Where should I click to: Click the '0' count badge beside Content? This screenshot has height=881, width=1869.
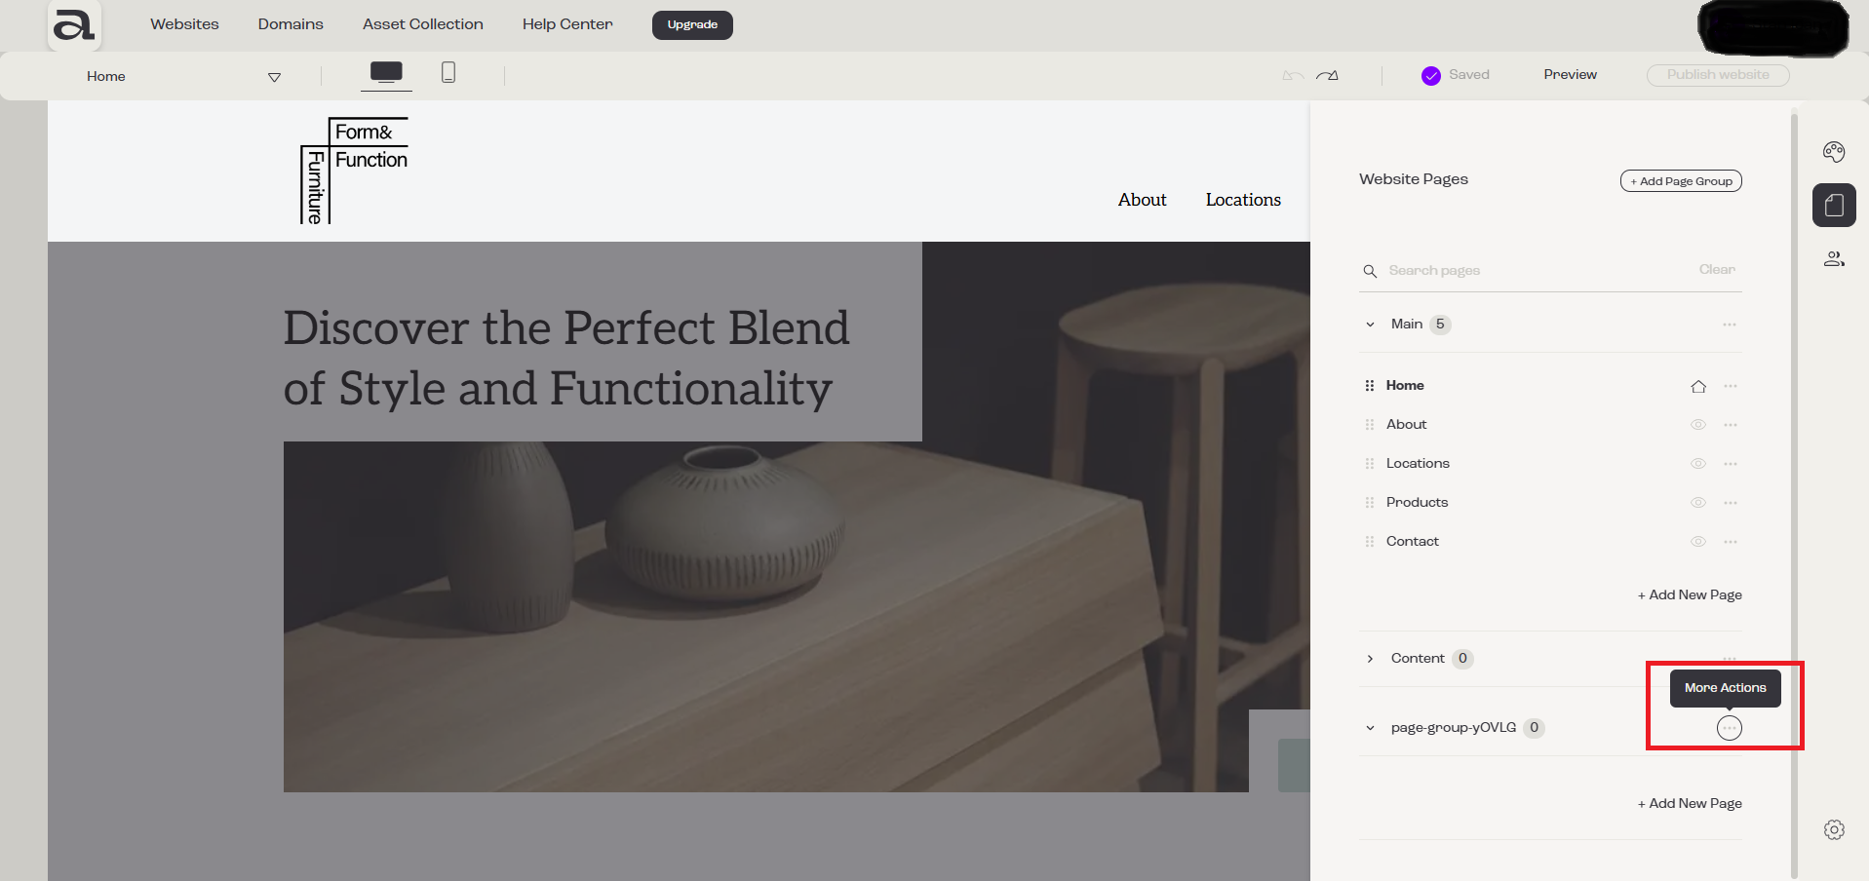[1462, 659]
